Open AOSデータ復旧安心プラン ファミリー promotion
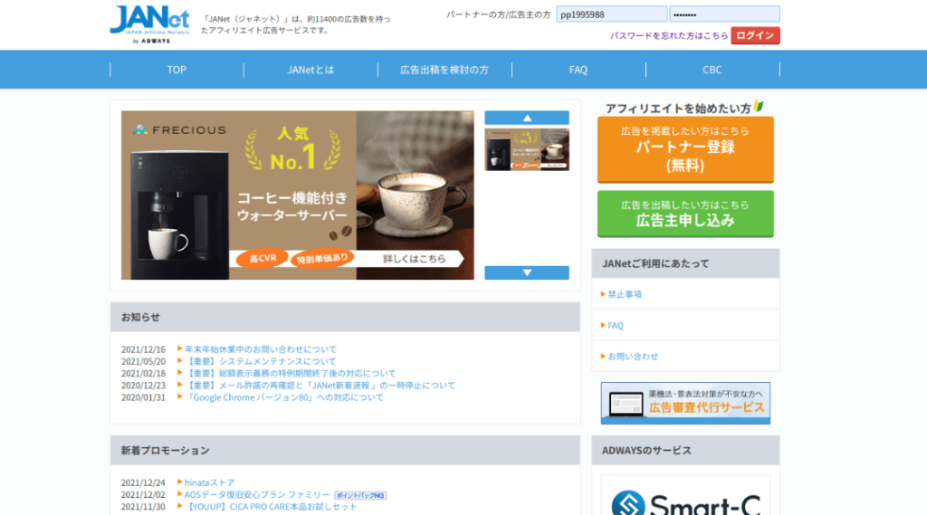927x515 pixels. (x=257, y=494)
